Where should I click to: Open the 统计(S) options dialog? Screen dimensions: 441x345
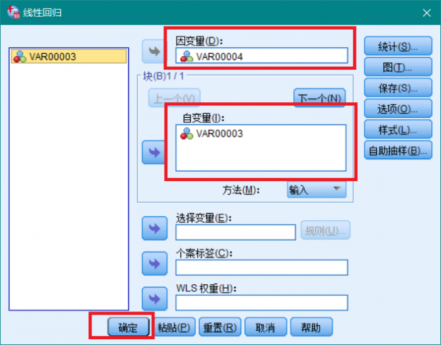click(398, 46)
